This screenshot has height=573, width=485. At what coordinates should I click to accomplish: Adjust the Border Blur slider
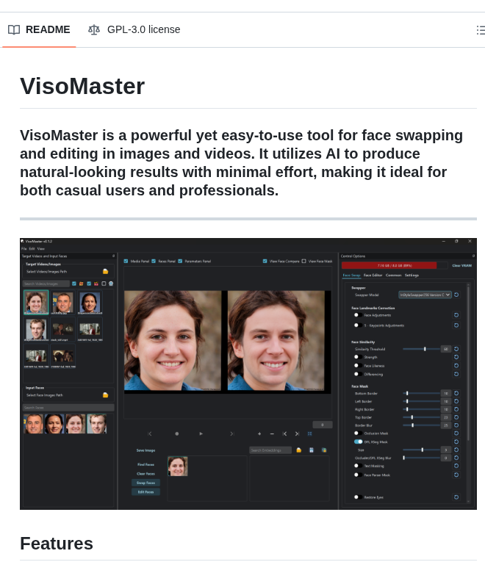(x=421, y=425)
